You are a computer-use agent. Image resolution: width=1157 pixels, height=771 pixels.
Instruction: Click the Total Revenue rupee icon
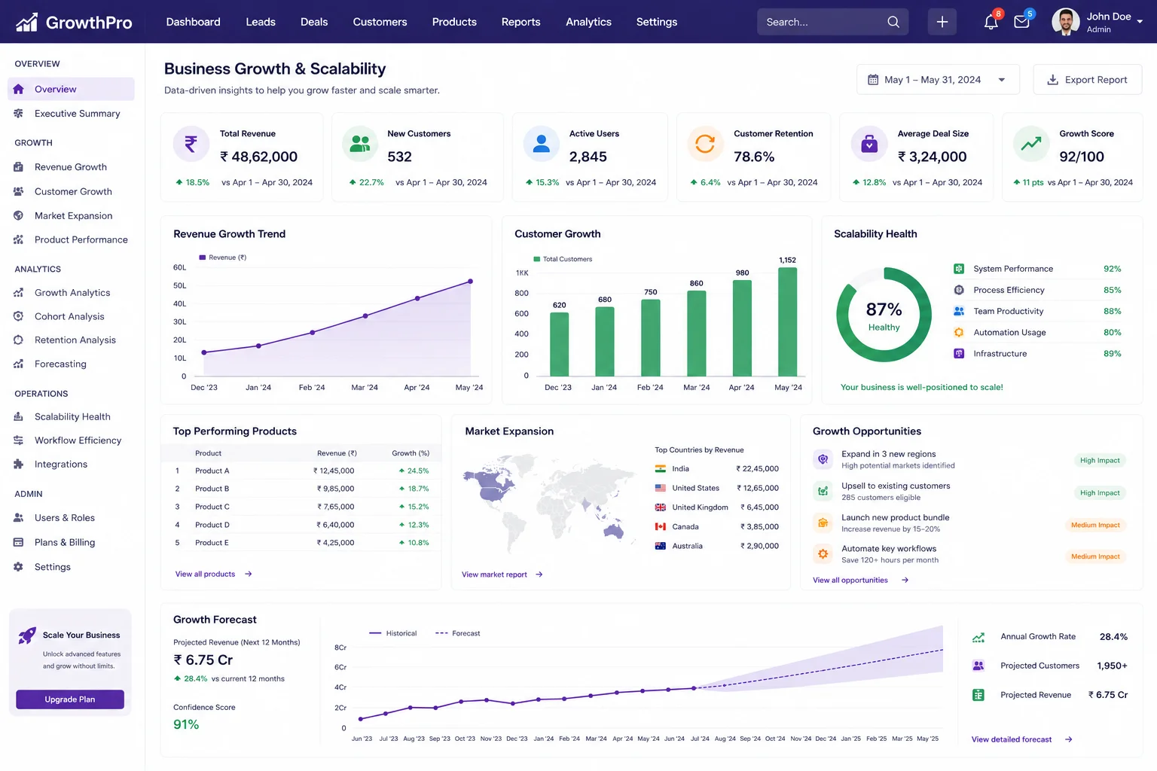pyautogui.click(x=191, y=144)
